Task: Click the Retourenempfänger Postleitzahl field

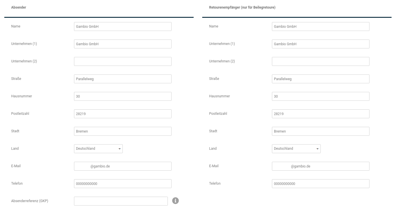Action: (321, 114)
